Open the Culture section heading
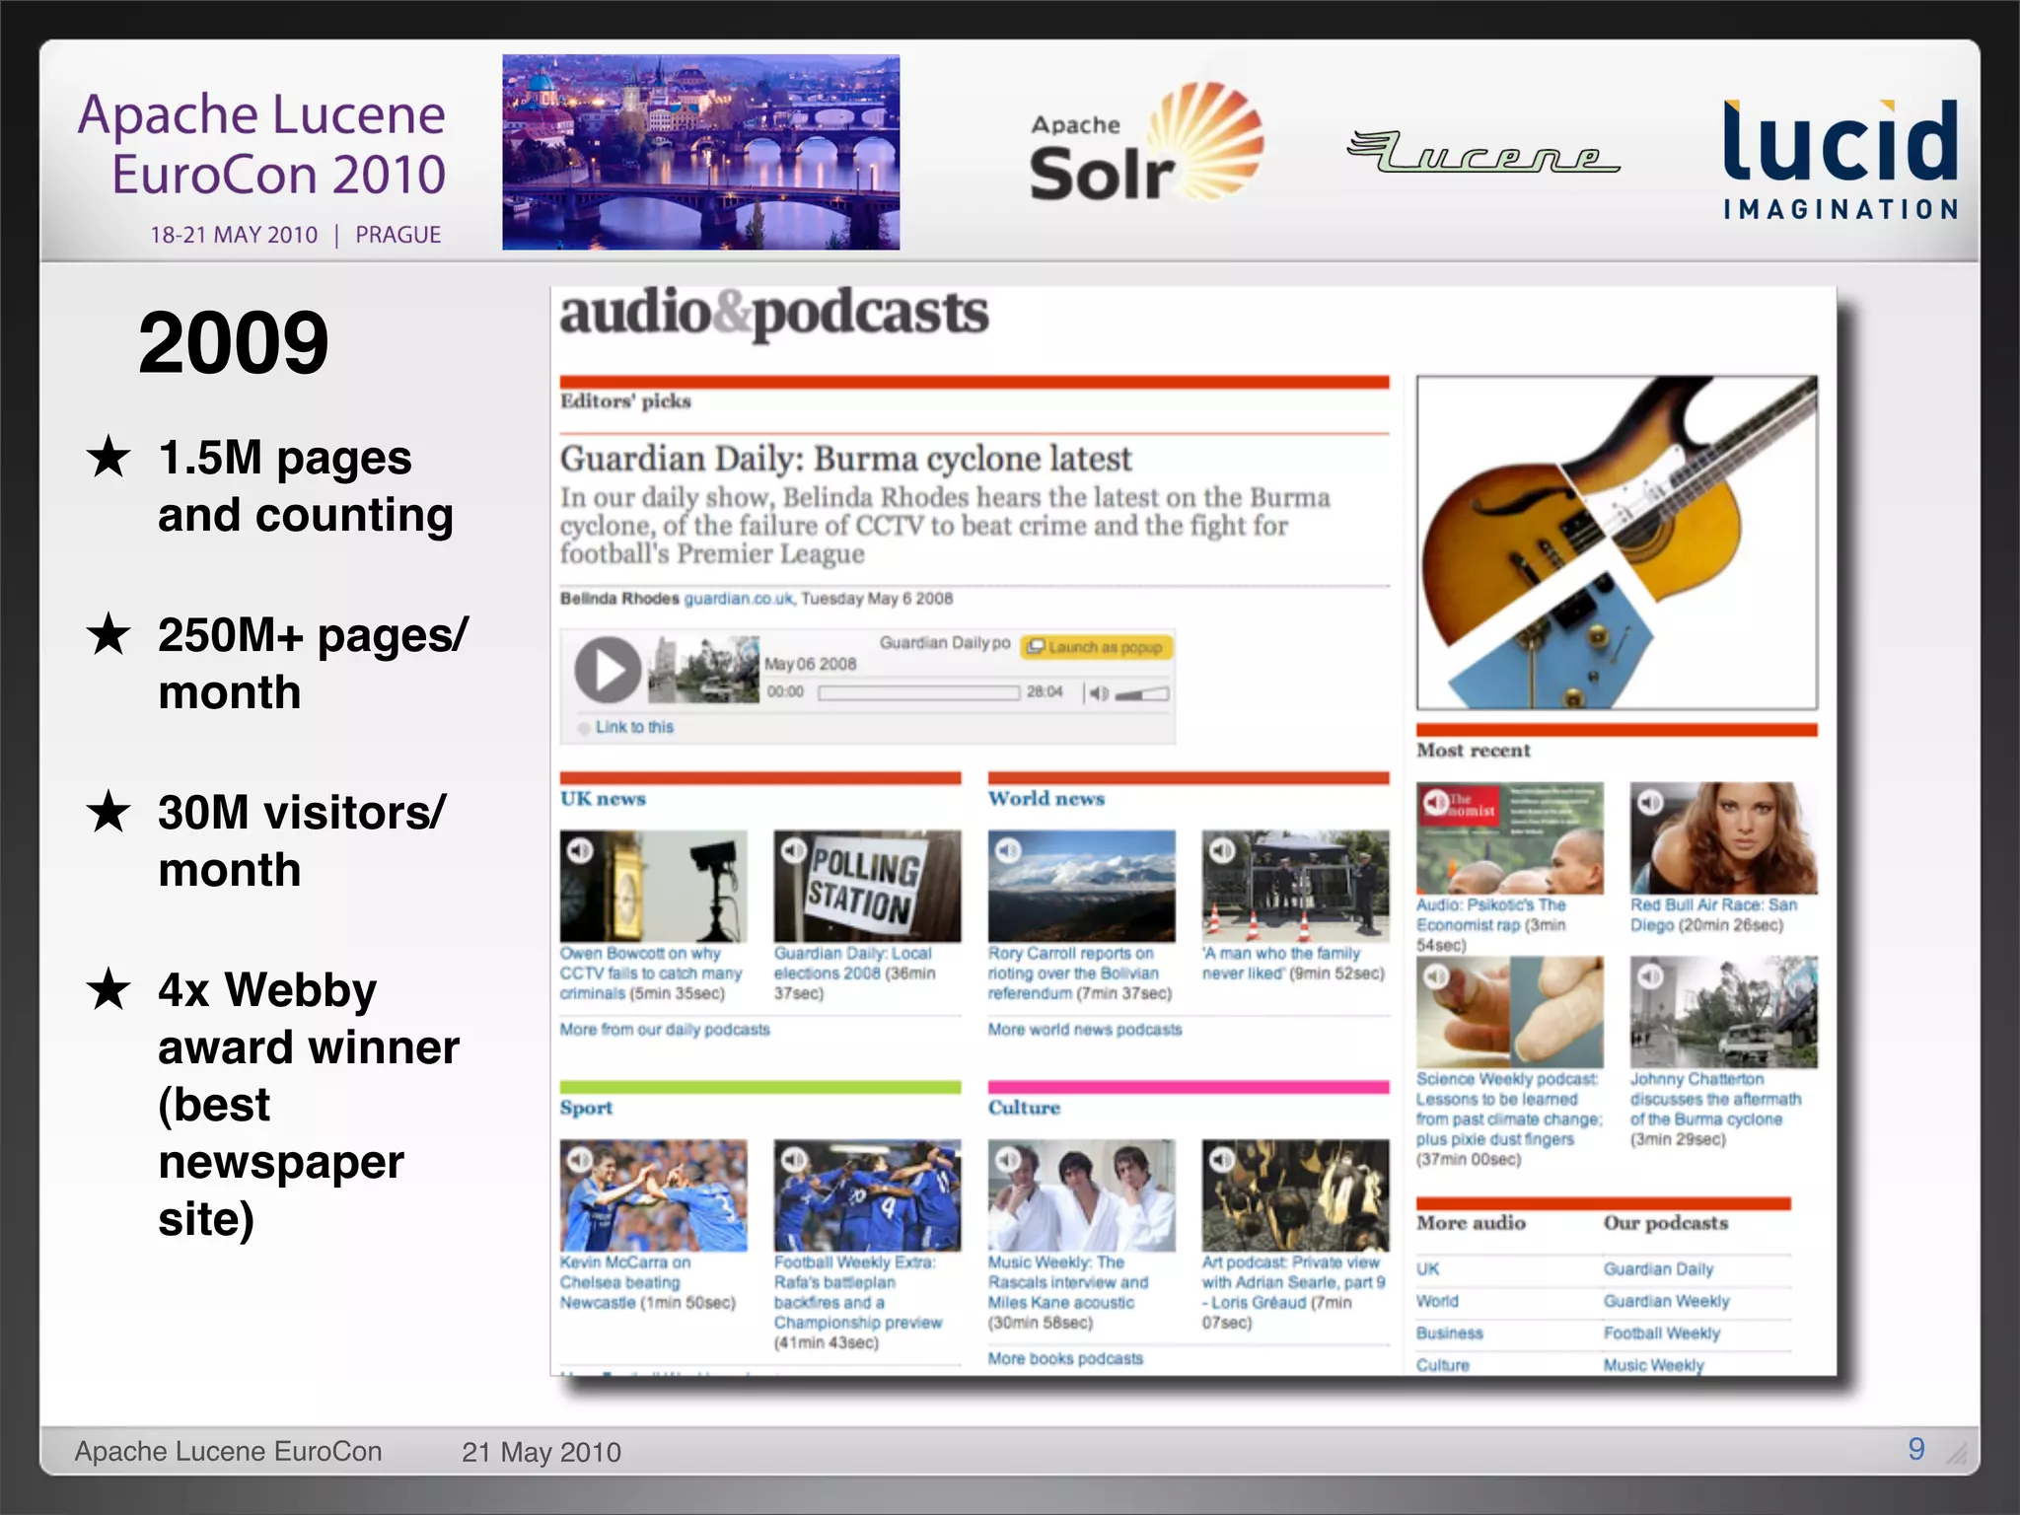The width and height of the screenshot is (2020, 1515). 1024,1108
